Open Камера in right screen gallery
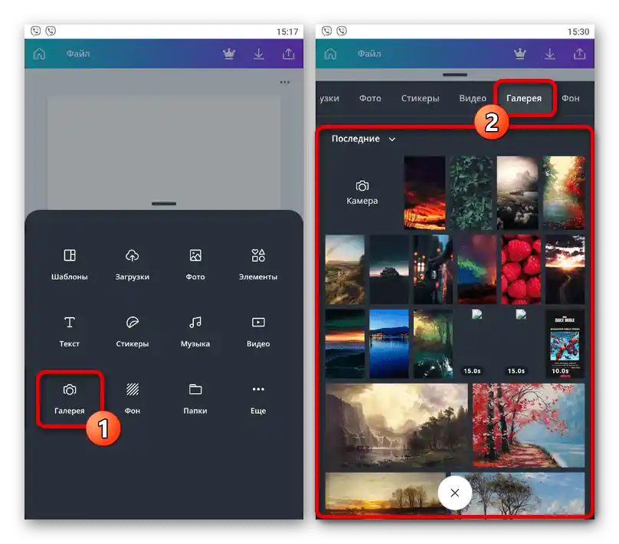Screen dimensions: 619x544 click(362, 193)
